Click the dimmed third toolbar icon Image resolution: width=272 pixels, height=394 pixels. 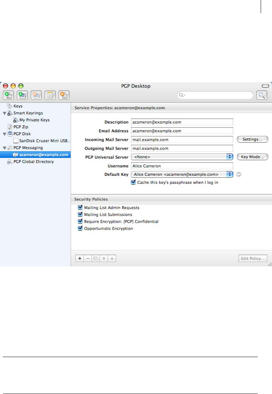pos(36,95)
